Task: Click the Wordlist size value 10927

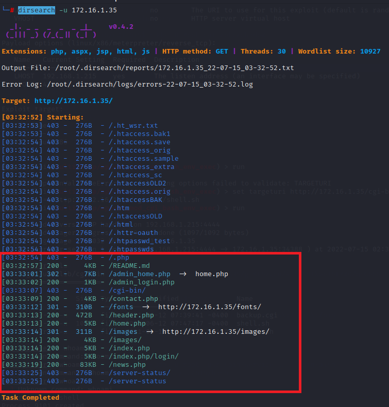Action: coord(370,52)
